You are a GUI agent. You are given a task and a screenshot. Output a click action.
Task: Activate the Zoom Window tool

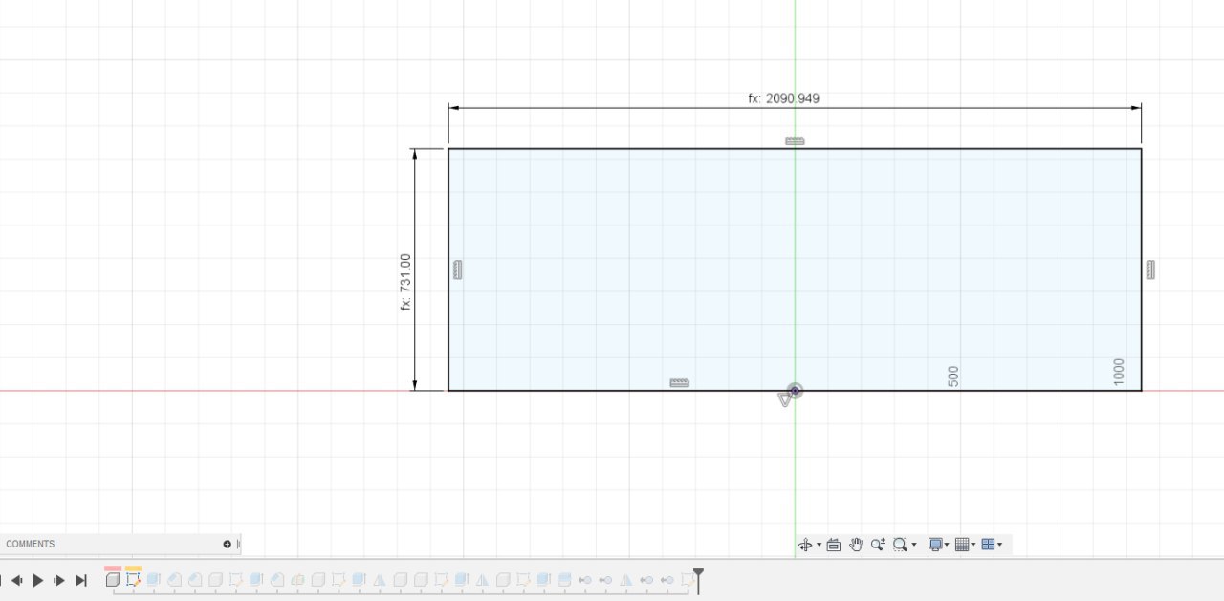click(x=900, y=545)
